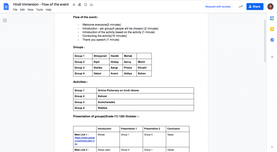Screen dimensions: 277x152
Task: Click the add to Drive icon
Action: point(80,5)
